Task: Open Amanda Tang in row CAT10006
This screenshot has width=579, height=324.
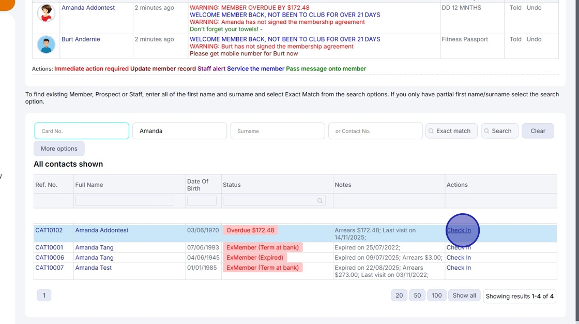Action: coord(94,257)
